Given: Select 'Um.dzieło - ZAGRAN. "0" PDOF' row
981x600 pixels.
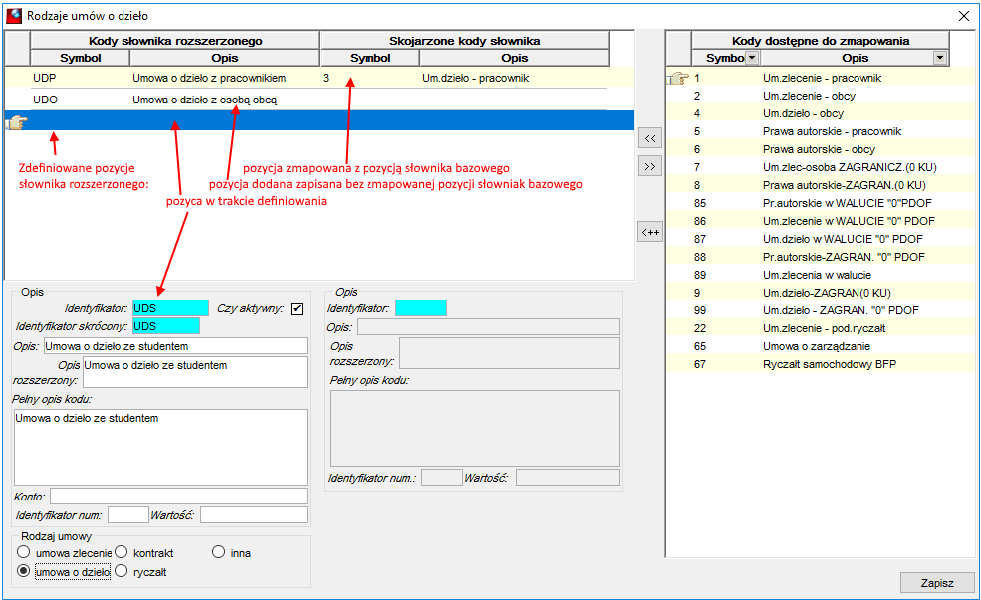Looking at the screenshot, I should click(x=821, y=310).
